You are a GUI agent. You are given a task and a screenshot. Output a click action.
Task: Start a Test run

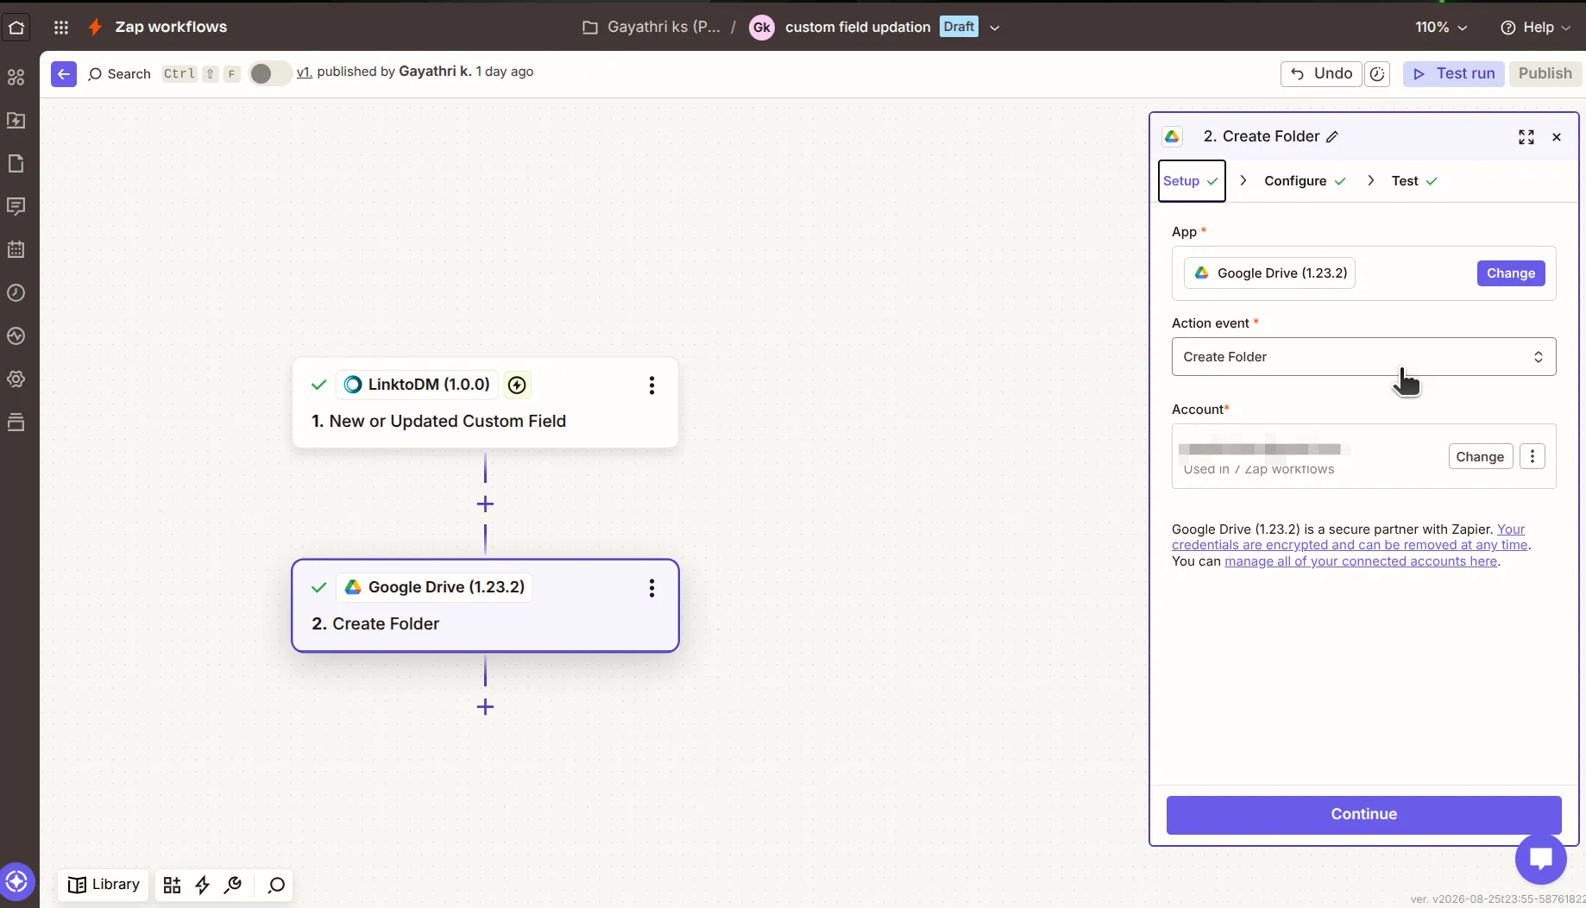(x=1454, y=73)
